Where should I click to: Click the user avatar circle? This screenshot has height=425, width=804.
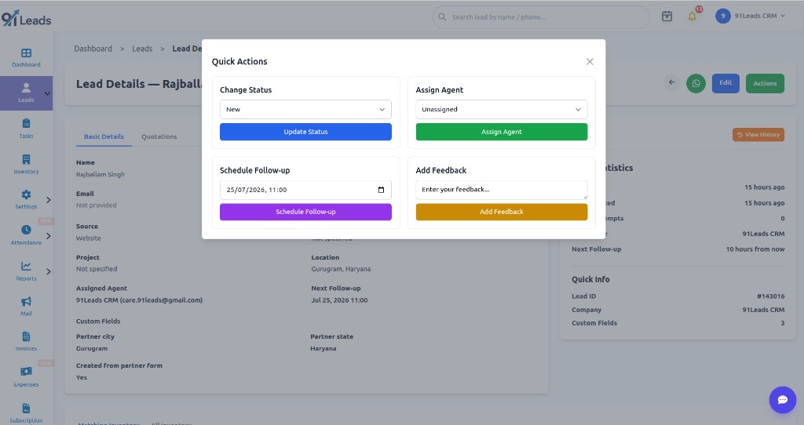tap(722, 16)
